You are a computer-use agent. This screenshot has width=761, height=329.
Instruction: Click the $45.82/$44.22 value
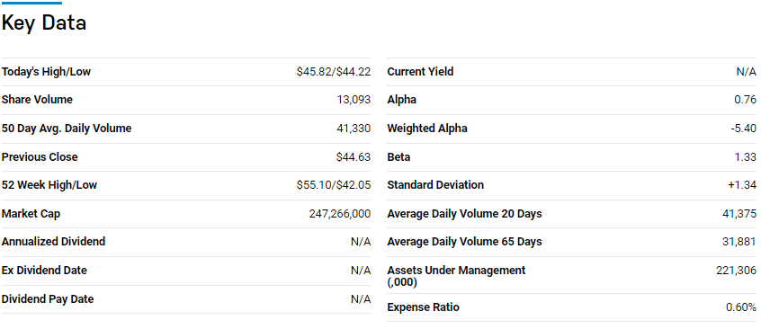(334, 72)
